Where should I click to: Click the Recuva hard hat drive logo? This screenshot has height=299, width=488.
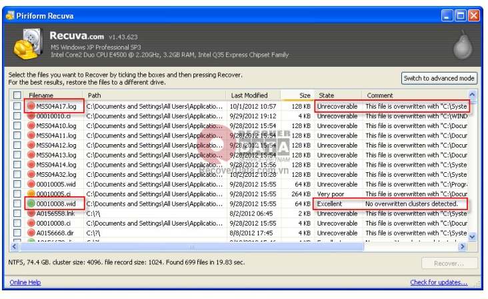coord(27,43)
